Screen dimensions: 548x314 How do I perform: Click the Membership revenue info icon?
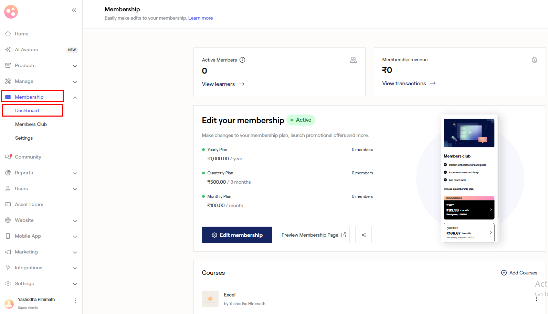pyautogui.click(x=534, y=60)
